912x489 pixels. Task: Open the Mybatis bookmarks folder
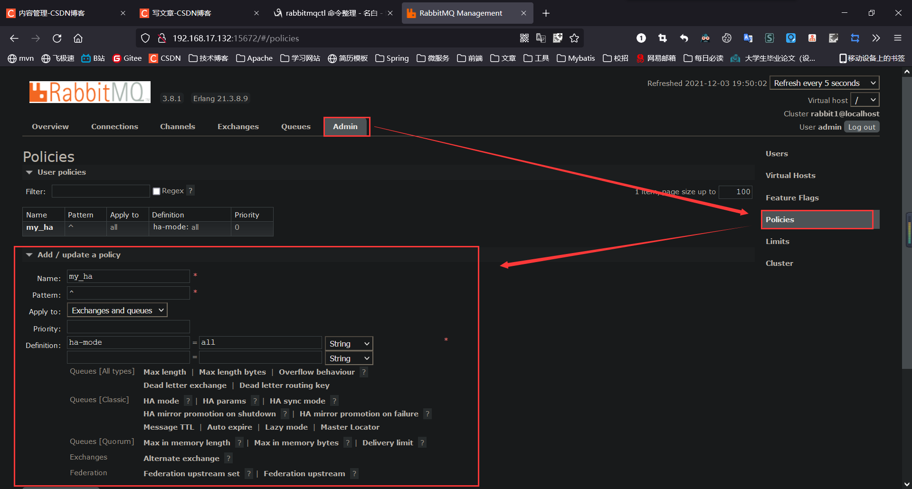pos(576,58)
